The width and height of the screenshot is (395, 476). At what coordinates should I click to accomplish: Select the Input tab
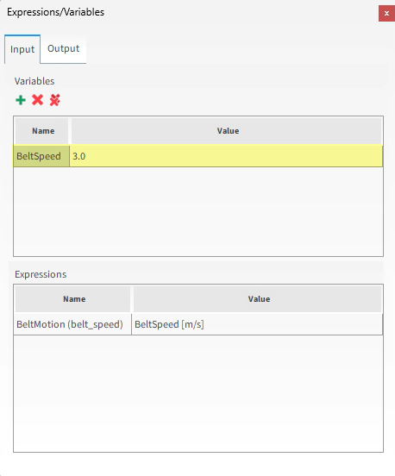coord(22,49)
